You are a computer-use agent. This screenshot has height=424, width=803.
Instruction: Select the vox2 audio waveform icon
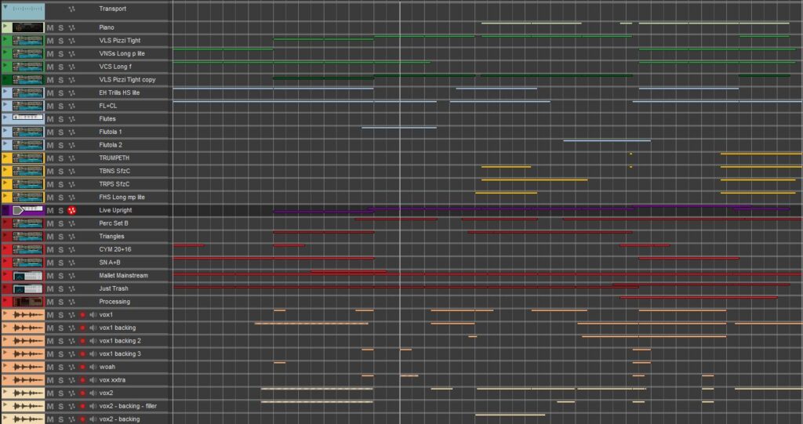pyautogui.click(x=27, y=393)
